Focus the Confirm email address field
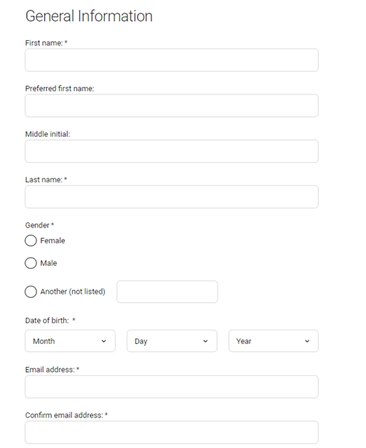The width and height of the screenshot is (366, 448). (171, 432)
